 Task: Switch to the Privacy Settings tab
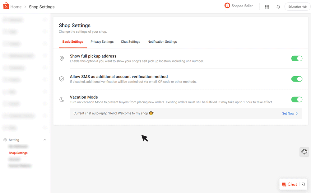tap(102, 41)
